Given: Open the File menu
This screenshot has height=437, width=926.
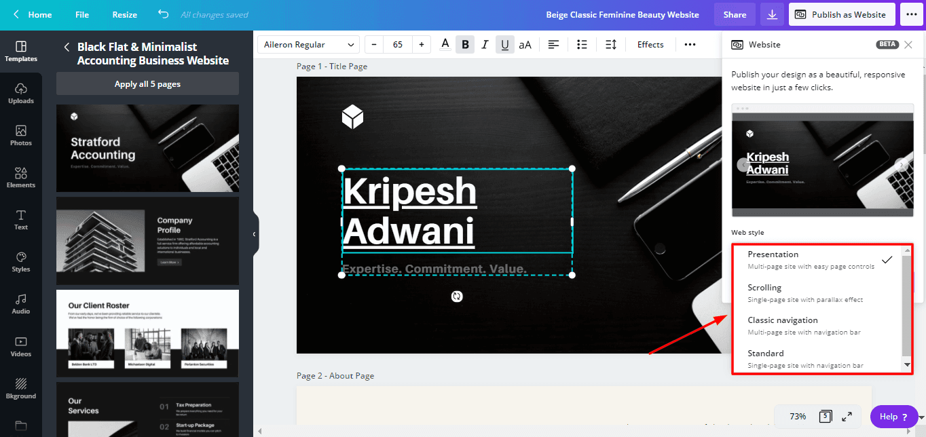Looking at the screenshot, I should (82, 14).
